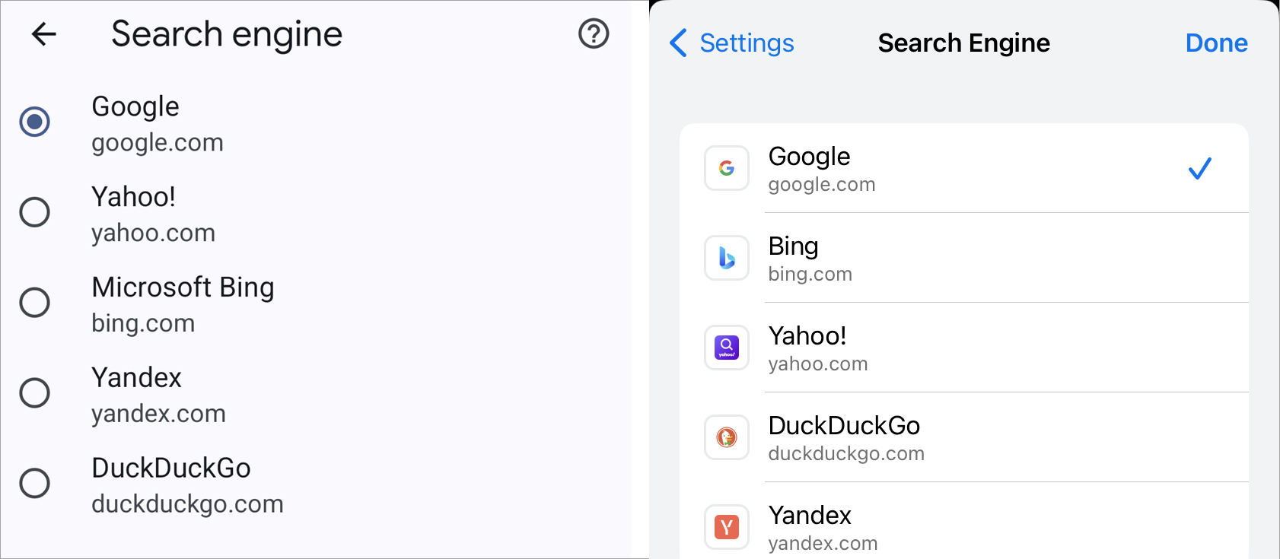Select the Yandex radio button
Screen dimensions: 1280x559
point(34,393)
